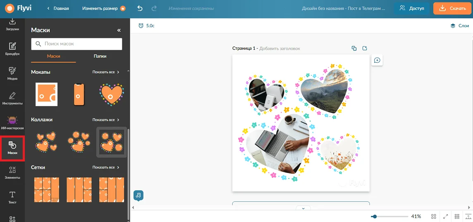Click the Скачать download button
The height and width of the screenshot is (222, 473).
[452, 8]
